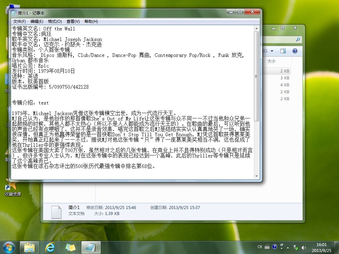Image resolution: width=339 pixels, height=254 pixels.
Task: Click the 证书出版编号 number 5/099750/442128
Action: [69, 87]
